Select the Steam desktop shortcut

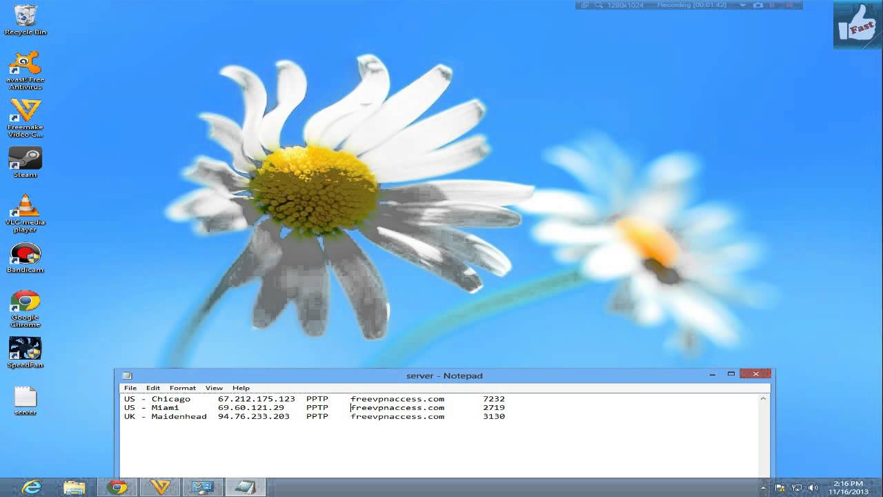pos(25,162)
